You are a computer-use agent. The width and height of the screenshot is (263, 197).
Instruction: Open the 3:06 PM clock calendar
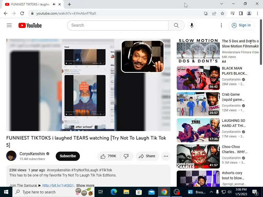point(241,192)
